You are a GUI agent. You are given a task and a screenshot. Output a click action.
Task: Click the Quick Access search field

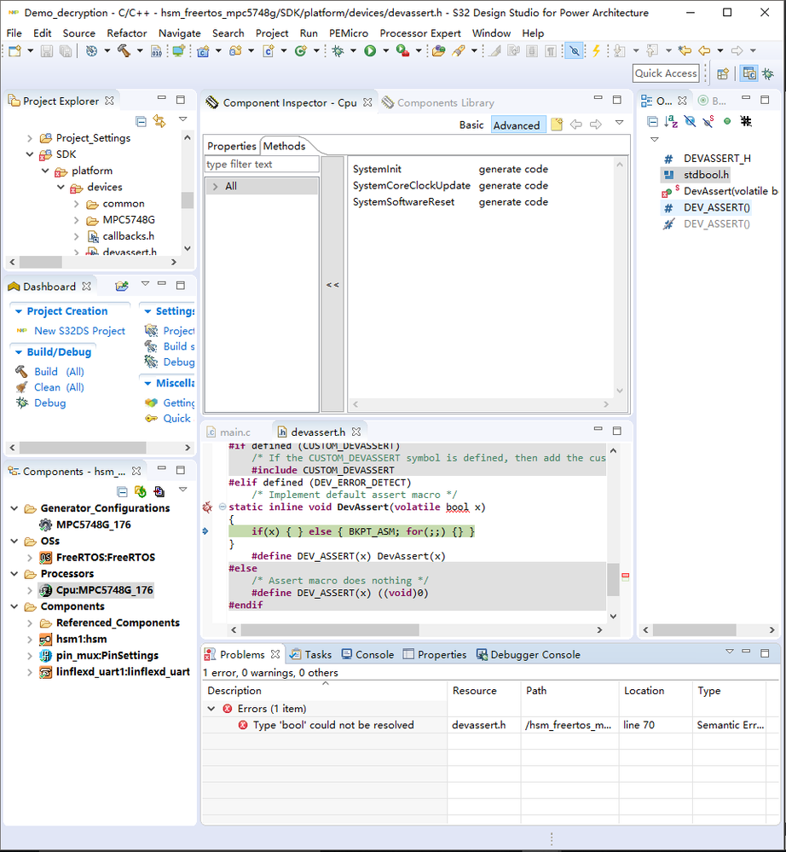(x=666, y=73)
